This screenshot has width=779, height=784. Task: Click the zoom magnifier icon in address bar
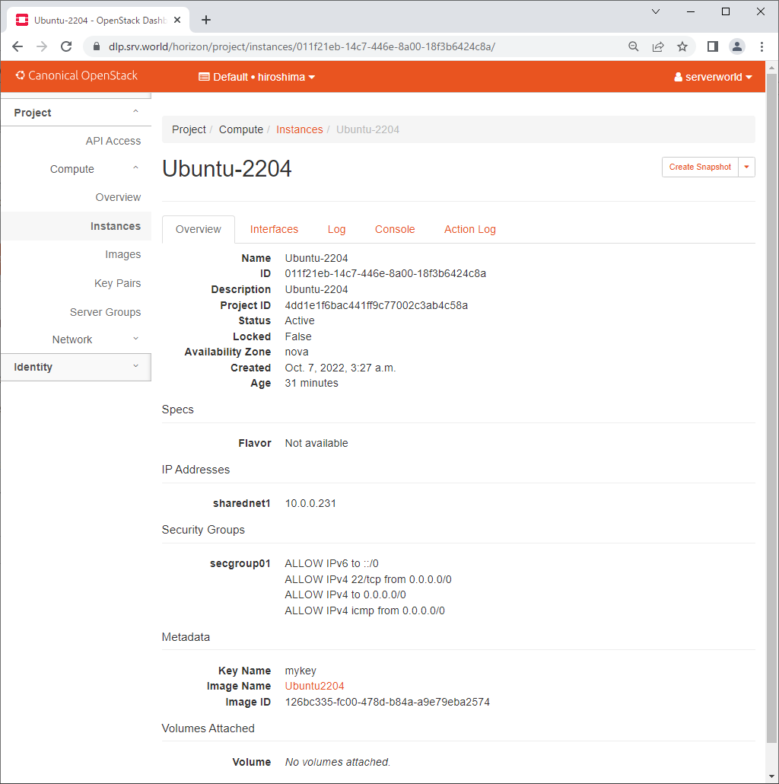click(x=633, y=46)
